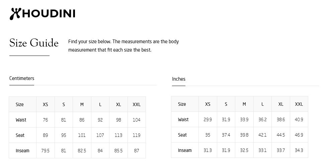
Task: Select XS column header in centimeters table
Action: 46,104
